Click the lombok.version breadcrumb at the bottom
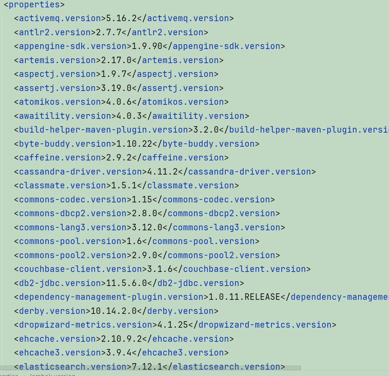The image size is (389, 376). coord(53,375)
